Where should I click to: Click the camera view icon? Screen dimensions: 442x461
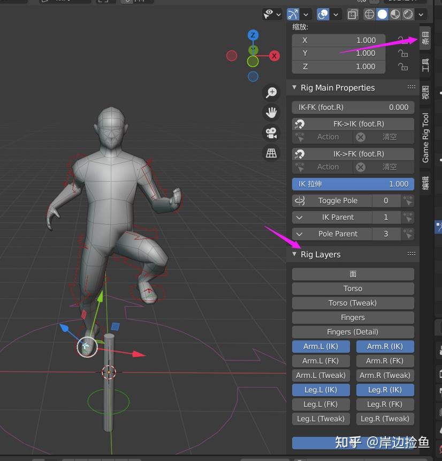[x=271, y=133]
